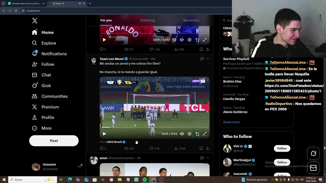The image size is (326, 183).
Task: Open Grok in the sidebar
Action: (41, 86)
